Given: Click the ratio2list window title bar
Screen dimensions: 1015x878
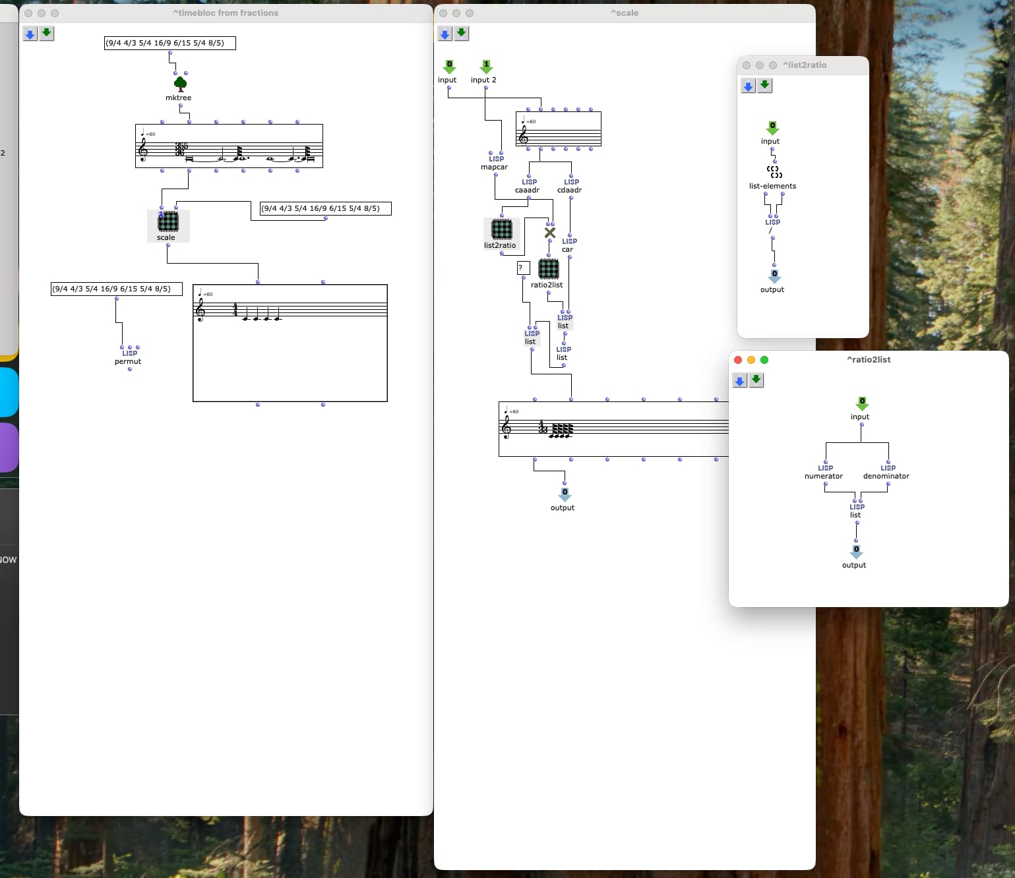Looking at the screenshot, I should [x=868, y=360].
